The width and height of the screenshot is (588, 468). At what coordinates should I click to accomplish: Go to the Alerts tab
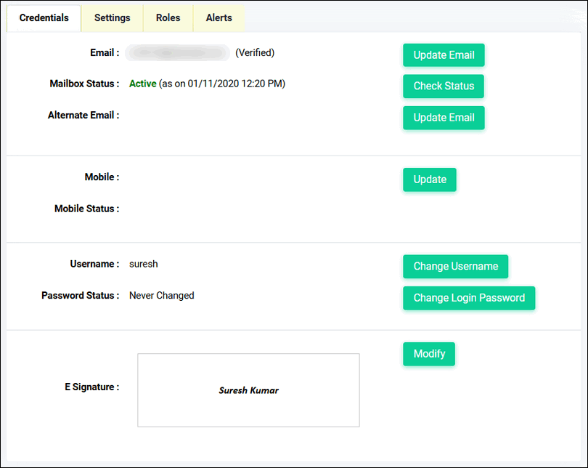219,18
